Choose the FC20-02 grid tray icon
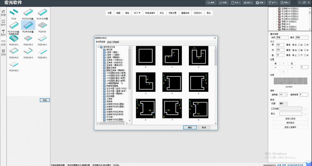The height and width of the screenshot is (166, 312). coord(42,25)
